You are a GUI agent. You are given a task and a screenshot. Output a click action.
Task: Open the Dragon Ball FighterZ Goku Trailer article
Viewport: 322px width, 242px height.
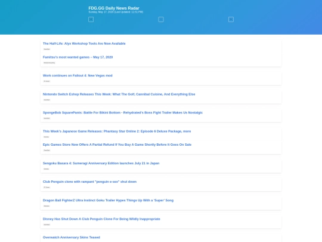click(108, 200)
